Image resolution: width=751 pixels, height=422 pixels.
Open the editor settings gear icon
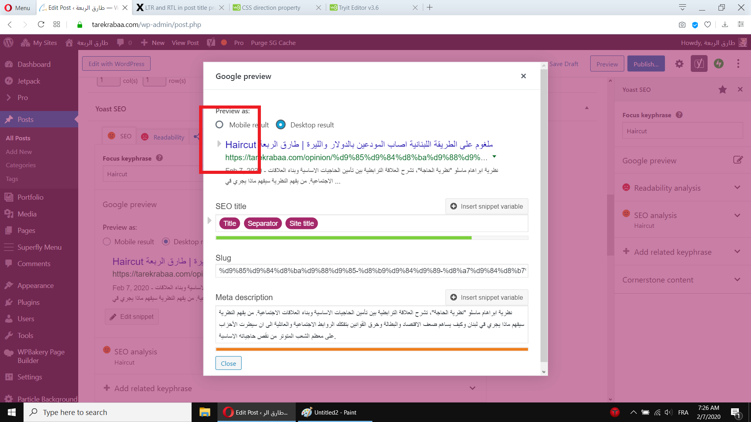coord(679,64)
